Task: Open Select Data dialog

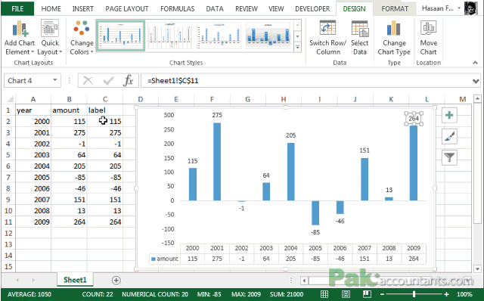Action: (360, 38)
